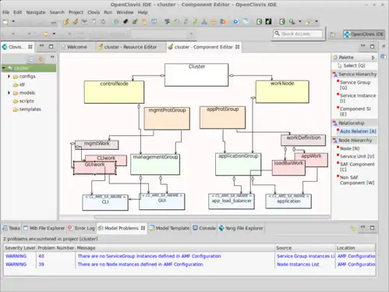Close the Component Editor tab

pyautogui.click(x=237, y=47)
